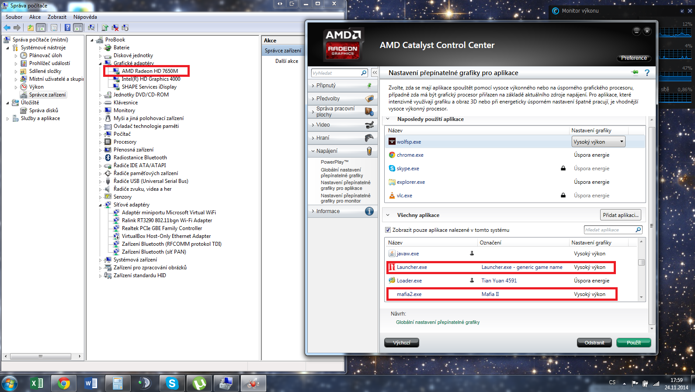Click the info icon next to Informace
The image size is (695, 392).
(369, 211)
